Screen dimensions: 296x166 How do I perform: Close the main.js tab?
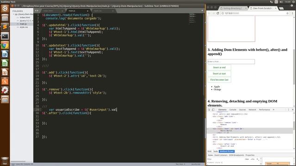(87, 11)
